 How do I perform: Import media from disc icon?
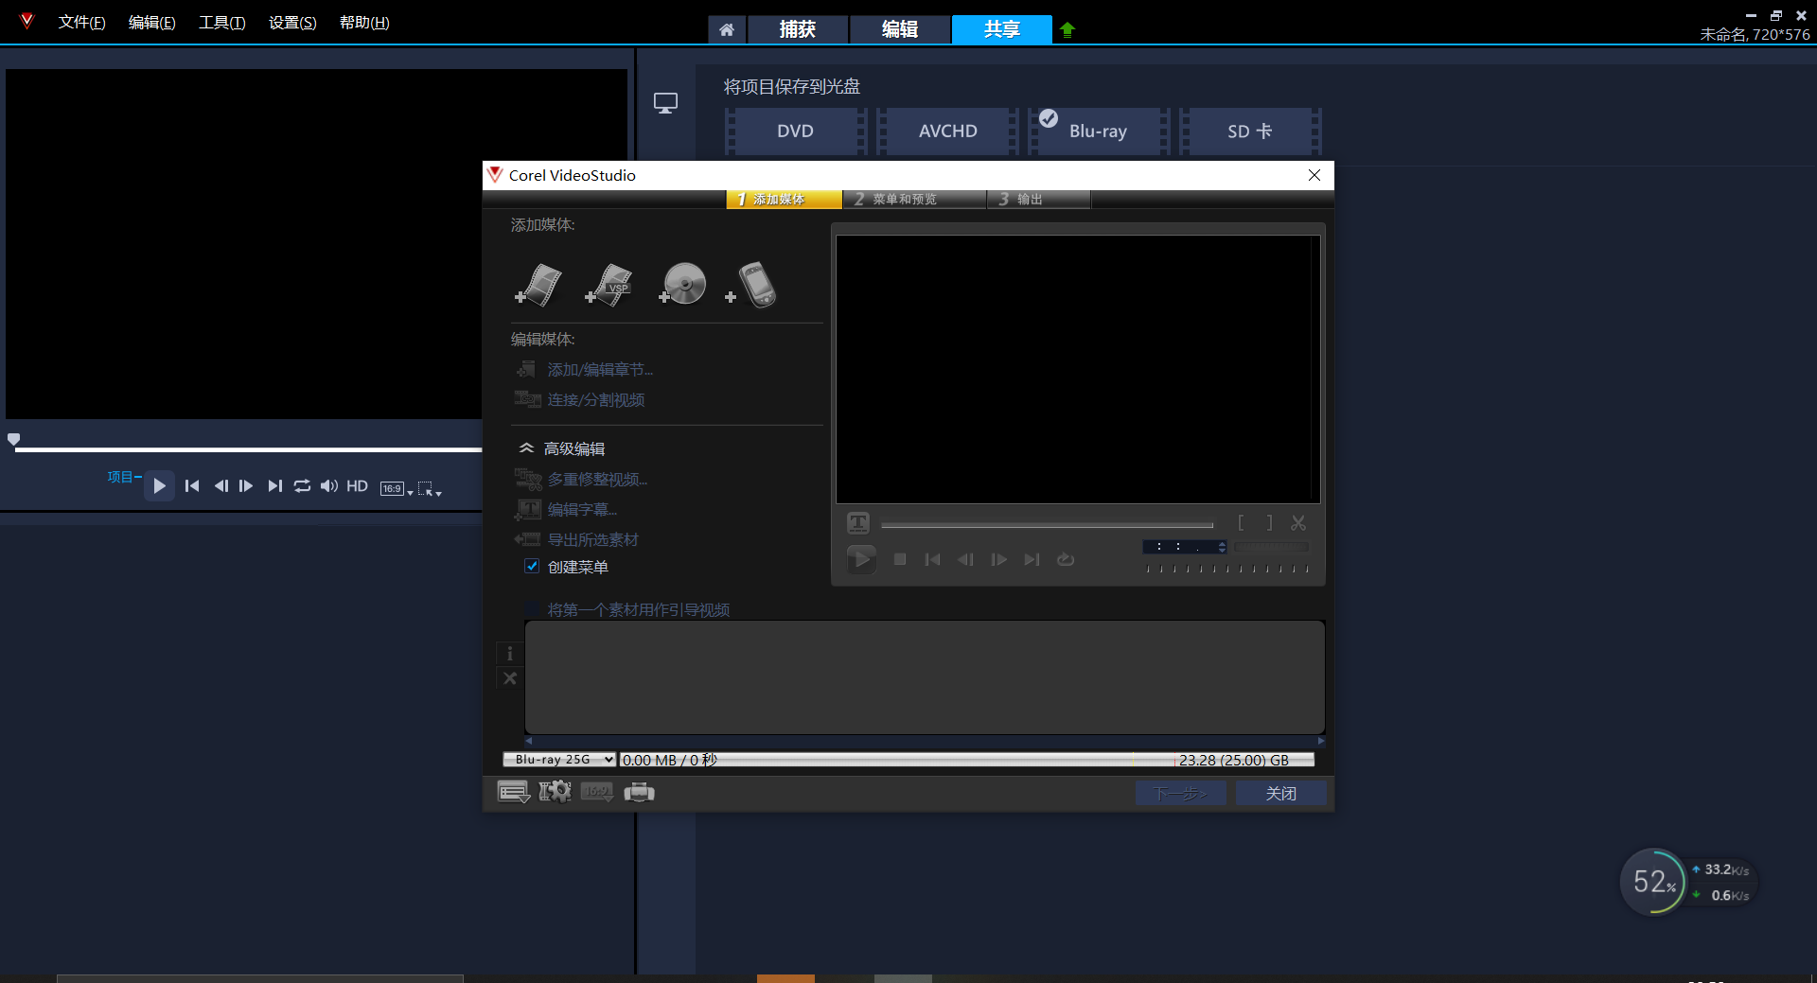[682, 285]
